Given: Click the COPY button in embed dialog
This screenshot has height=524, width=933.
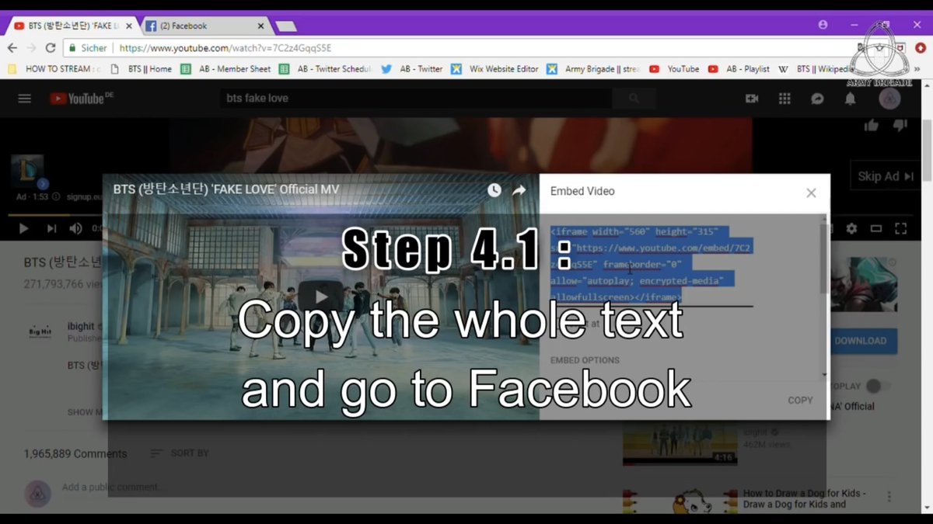Looking at the screenshot, I should tap(800, 401).
